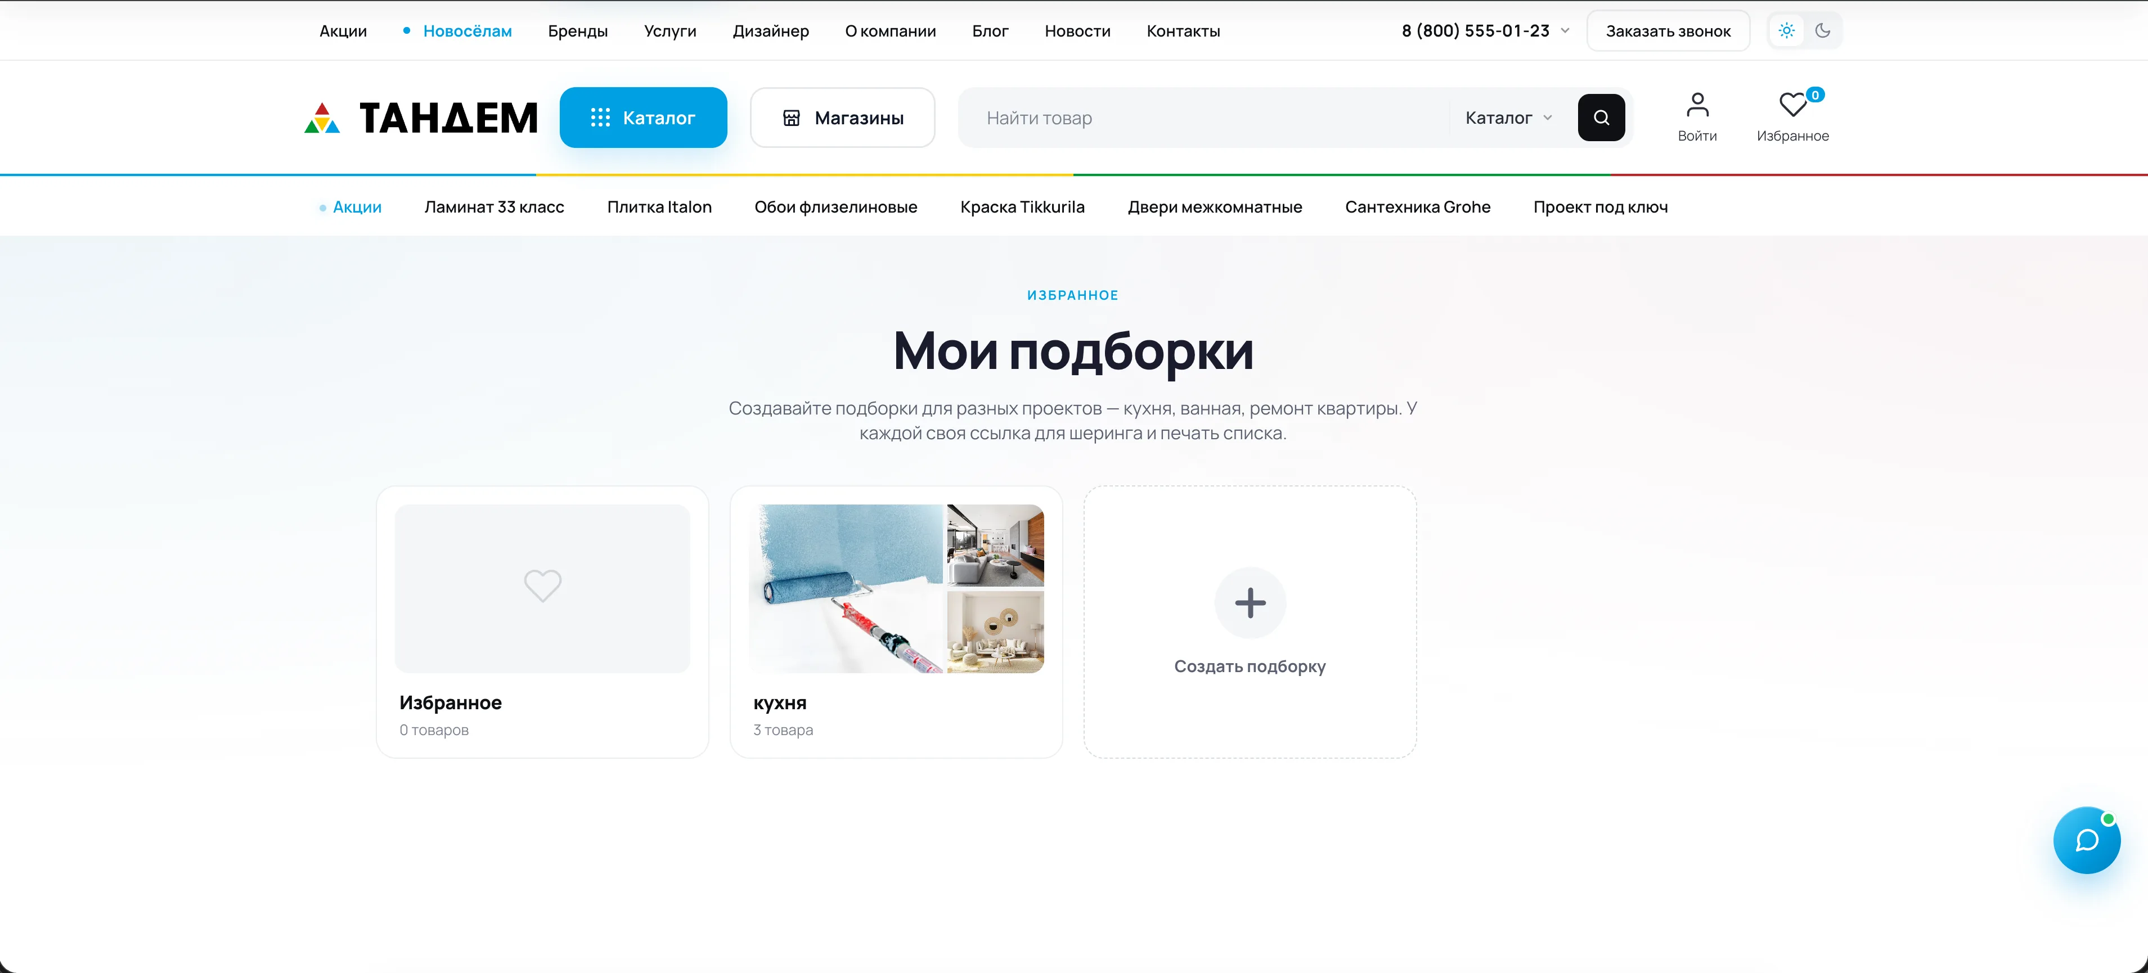Open Новосёлам menu item
This screenshot has width=2148, height=973.
pyautogui.click(x=467, y=31)
